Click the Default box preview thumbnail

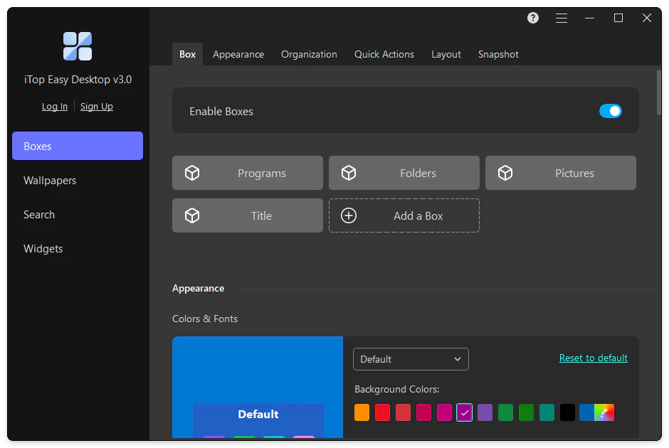point(258,388)
